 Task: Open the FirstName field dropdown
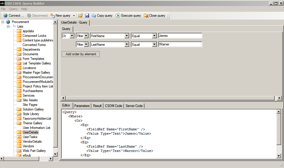[127, 36]
